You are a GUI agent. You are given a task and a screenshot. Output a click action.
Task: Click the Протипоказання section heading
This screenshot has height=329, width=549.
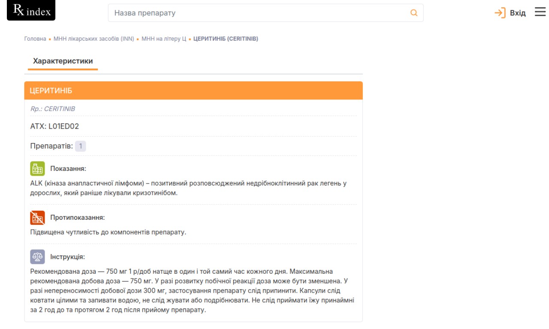point(78,218)
